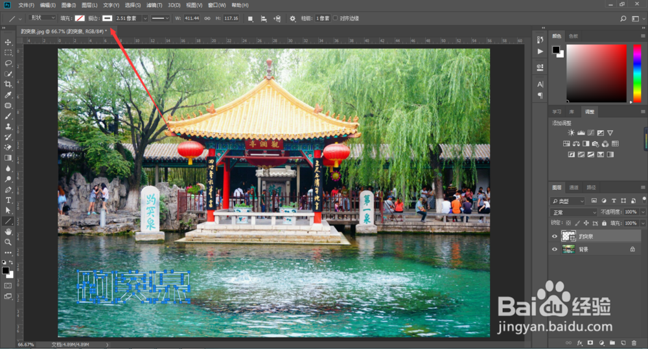Click the hue slider in Color panel
This screenshot has height=349, width=648.
(637, 74)
